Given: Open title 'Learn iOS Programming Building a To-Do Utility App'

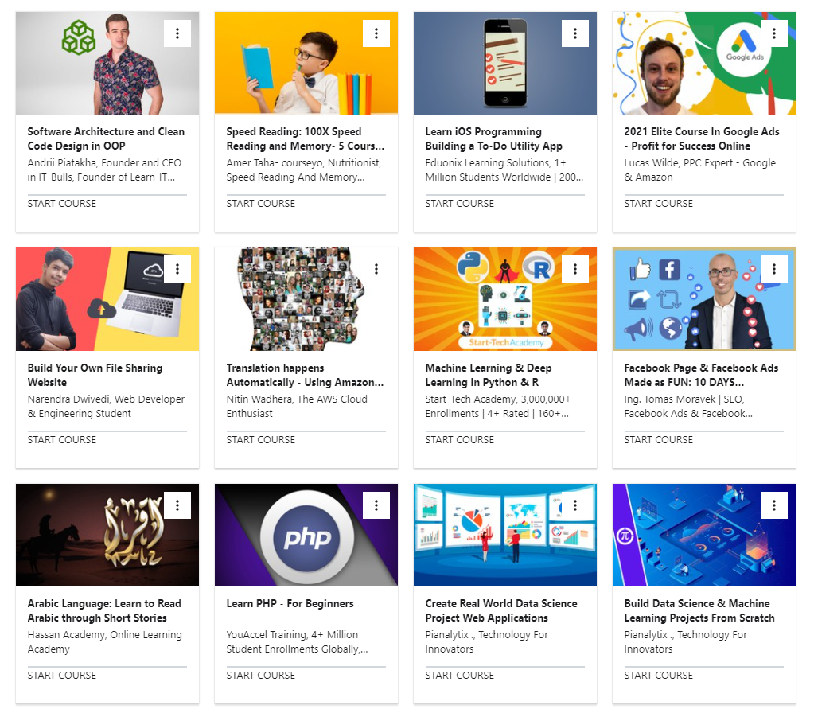Looking at the screenshot, I should pos(493,139).
